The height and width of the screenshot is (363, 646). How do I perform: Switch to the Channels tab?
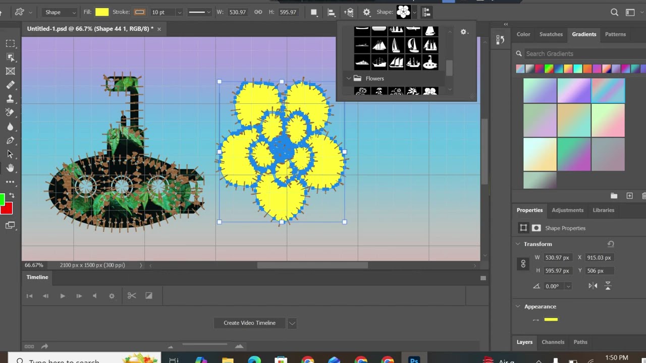pyautogui.click(x=553, y=342)
